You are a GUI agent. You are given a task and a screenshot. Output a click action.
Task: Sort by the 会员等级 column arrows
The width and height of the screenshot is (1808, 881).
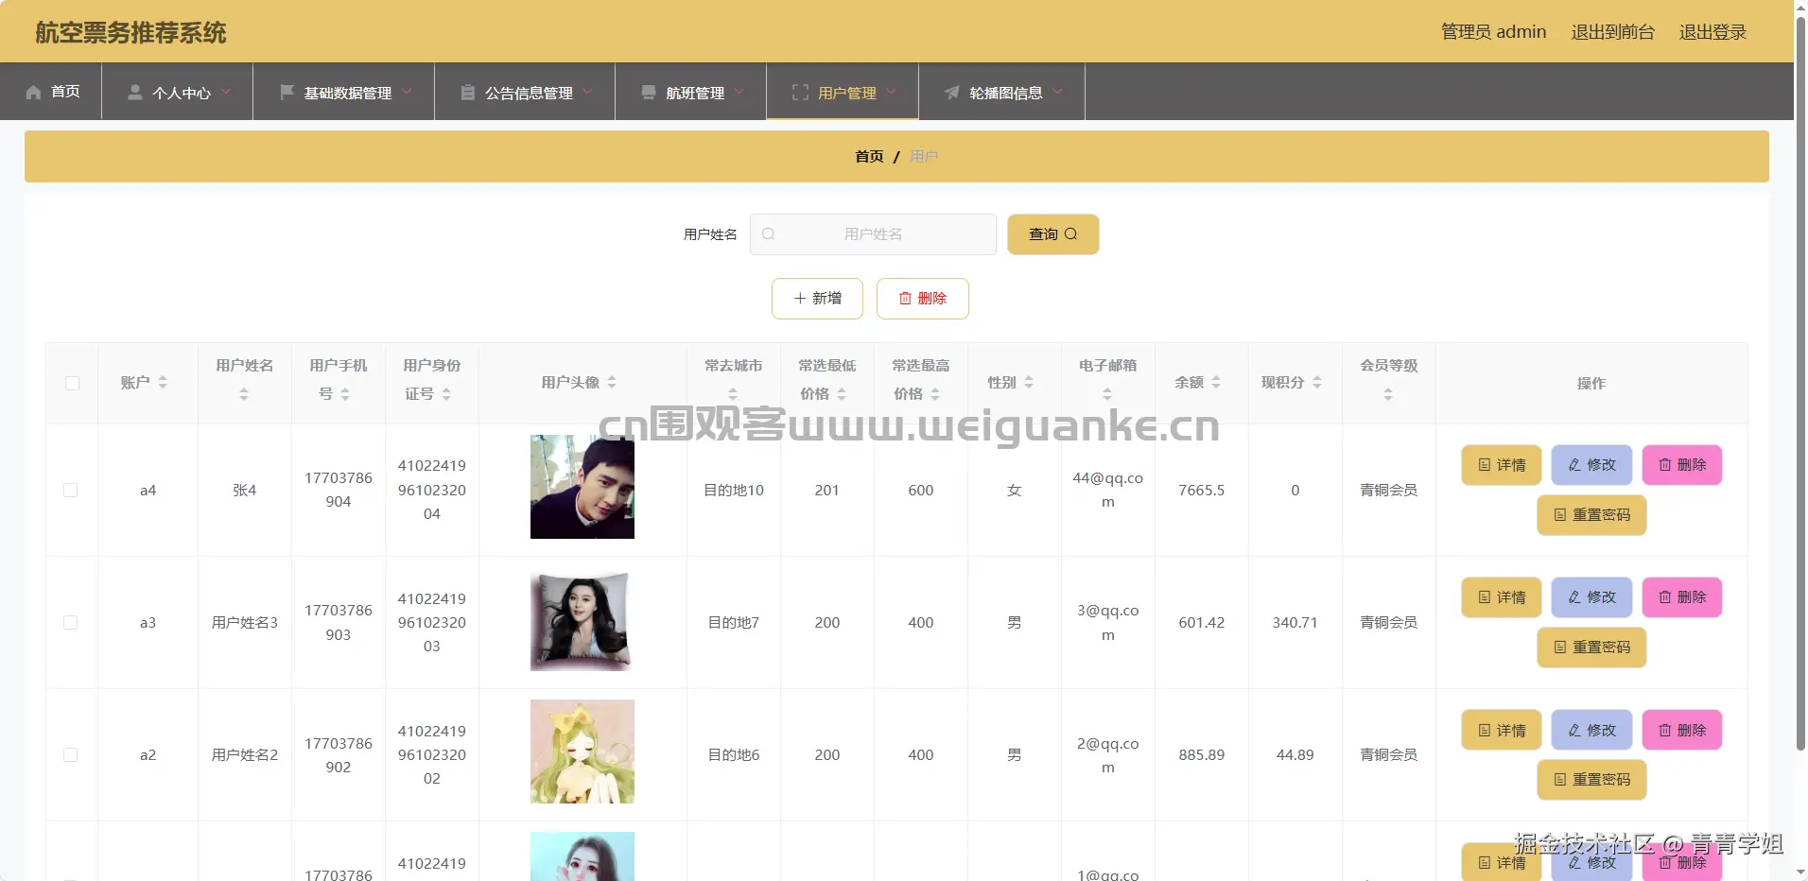[1388, 394]
